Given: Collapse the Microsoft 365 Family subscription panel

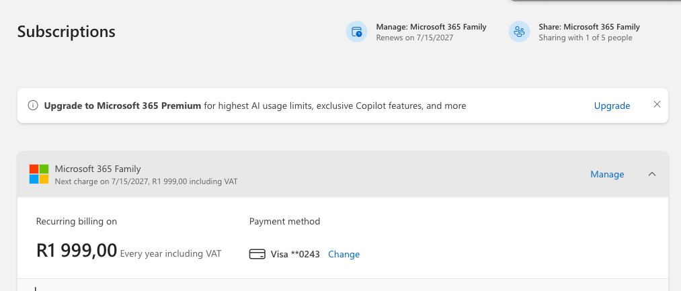Looking at the screenshot, I should pos(652,174).
